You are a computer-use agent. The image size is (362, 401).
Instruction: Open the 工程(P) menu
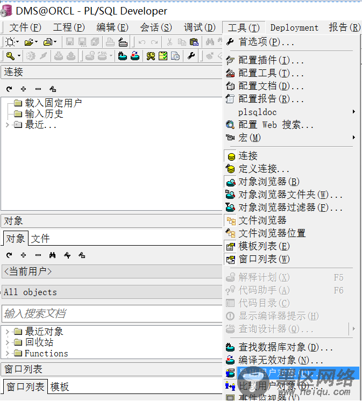click(x=69, y=27)
